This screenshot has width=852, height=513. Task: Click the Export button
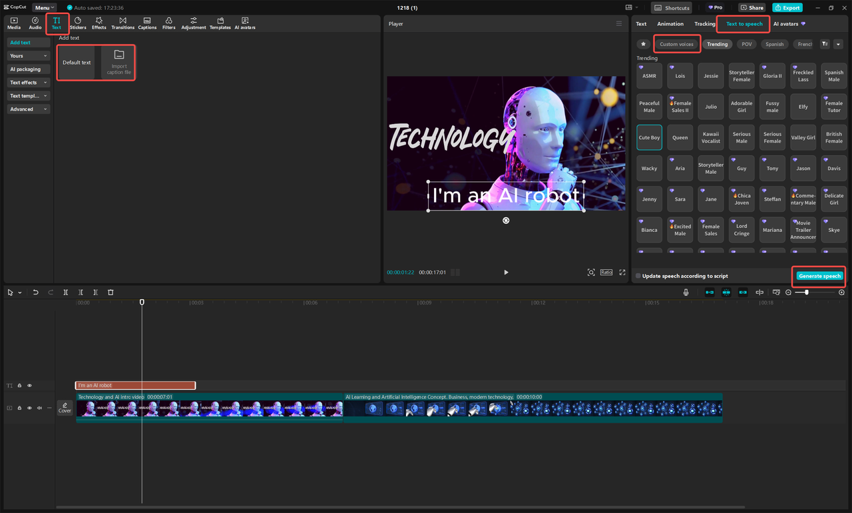click(x=787, y=7)
